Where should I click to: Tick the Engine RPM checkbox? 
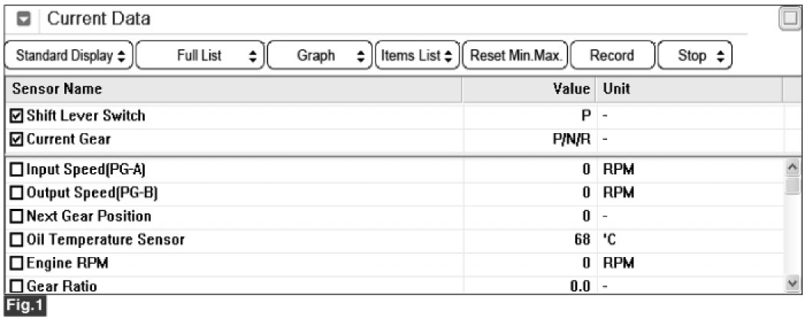[x=16, y=263]
